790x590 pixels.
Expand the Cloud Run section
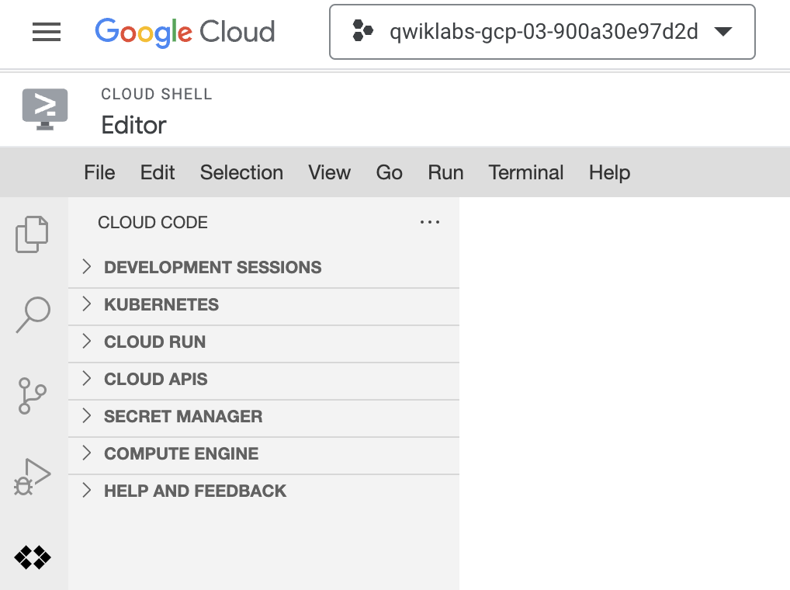coord(154,342)
